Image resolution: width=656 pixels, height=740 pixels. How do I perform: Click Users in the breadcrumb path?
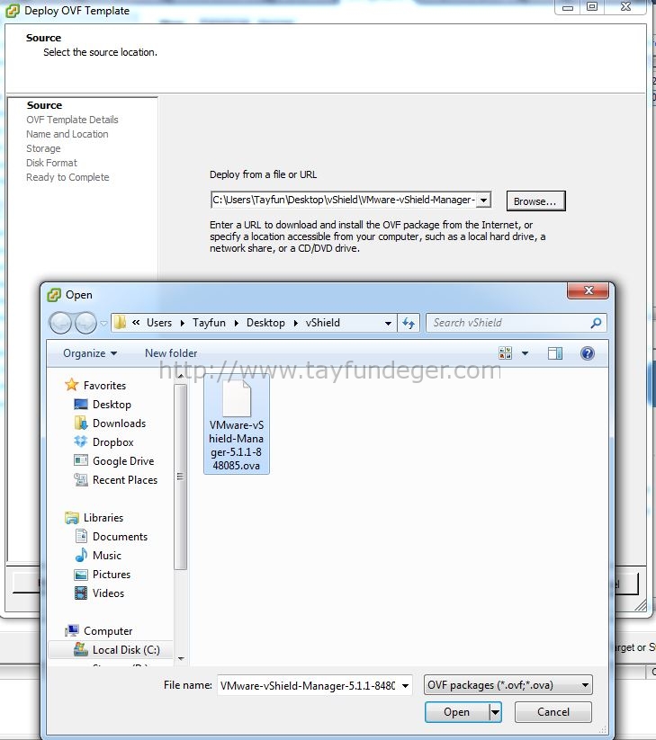[159, 323]
